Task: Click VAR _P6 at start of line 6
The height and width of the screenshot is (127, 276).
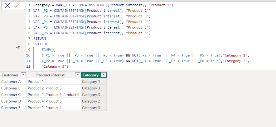Action: click(41, 33)
